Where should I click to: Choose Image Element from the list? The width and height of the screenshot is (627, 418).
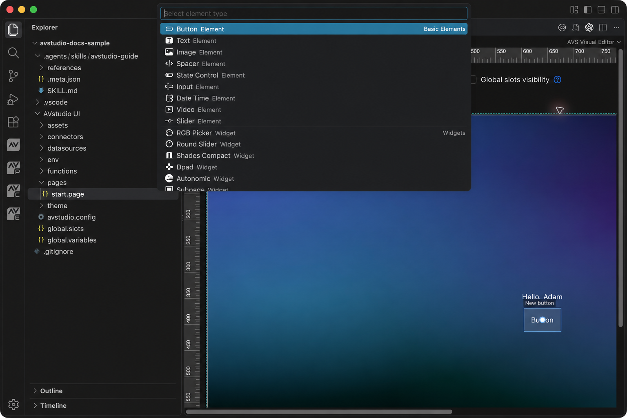point(313,52)
